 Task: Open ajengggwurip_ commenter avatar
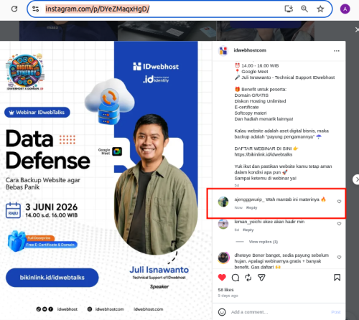click(x=223, y=202)
